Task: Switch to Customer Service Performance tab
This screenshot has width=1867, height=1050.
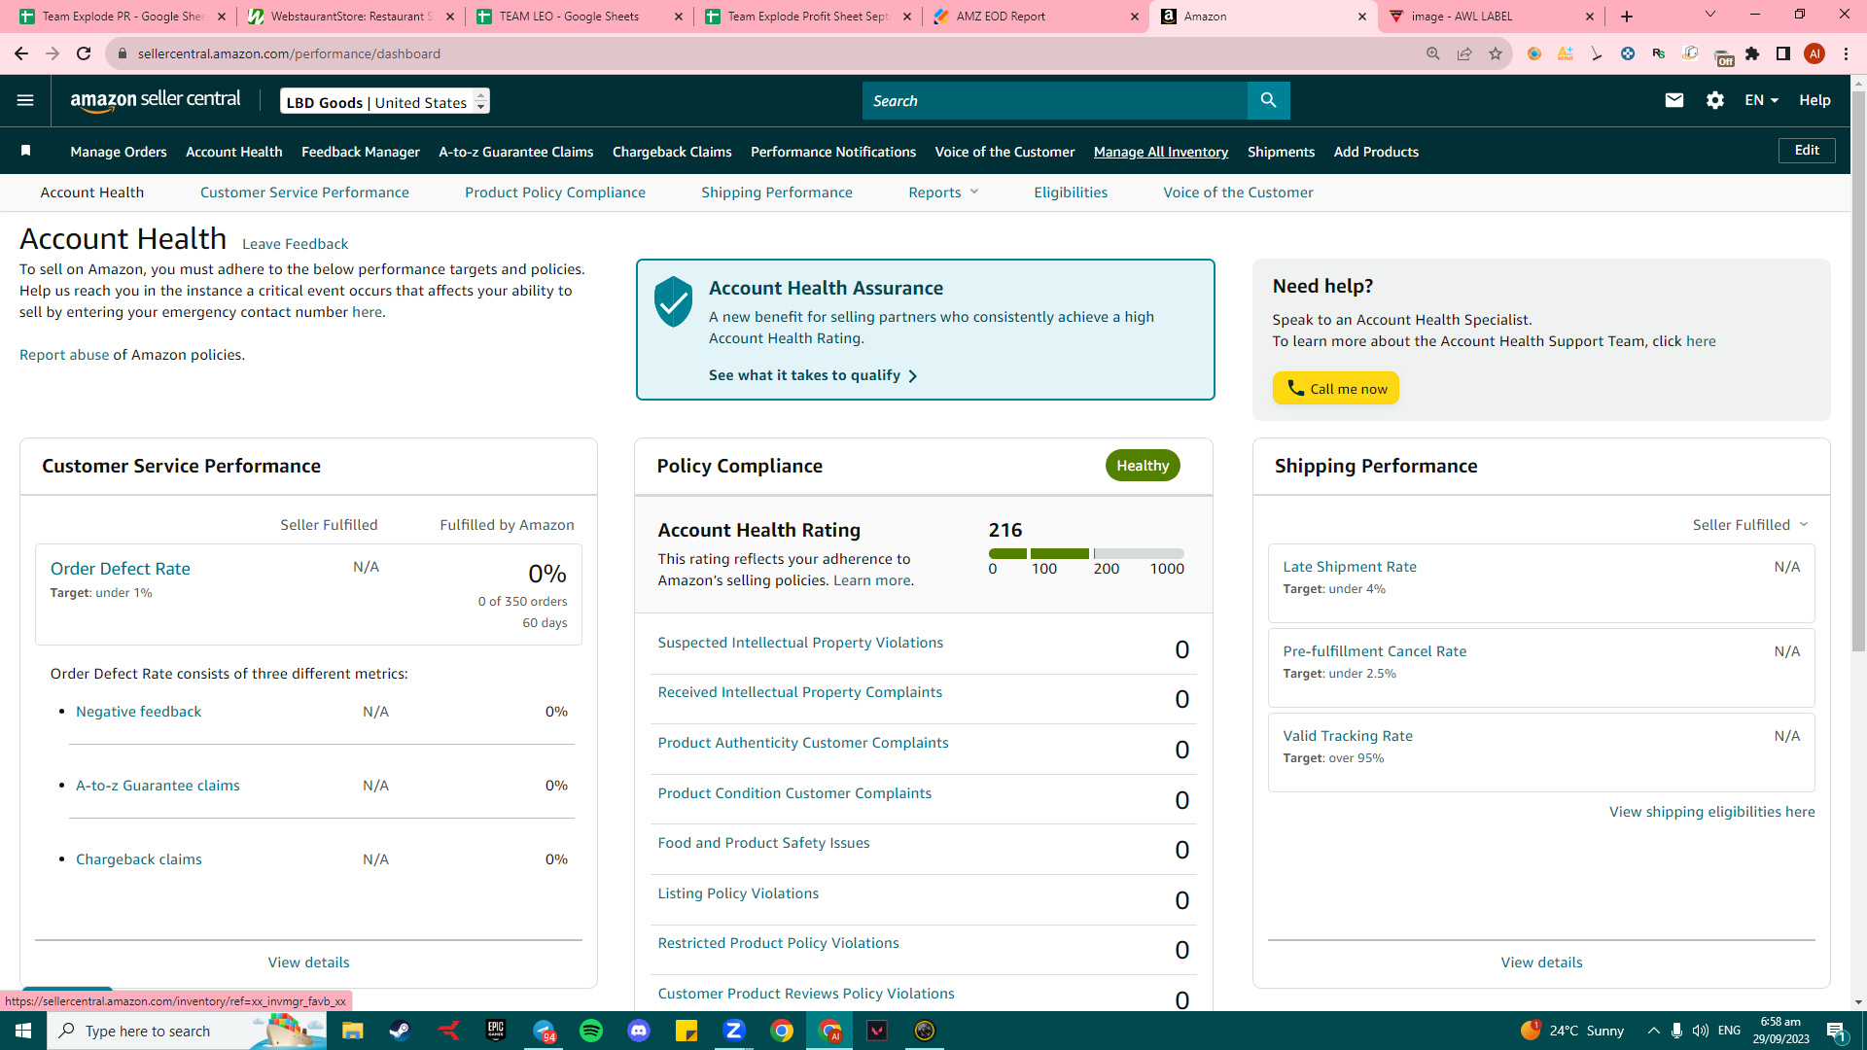Action: [x=304, y=192]
